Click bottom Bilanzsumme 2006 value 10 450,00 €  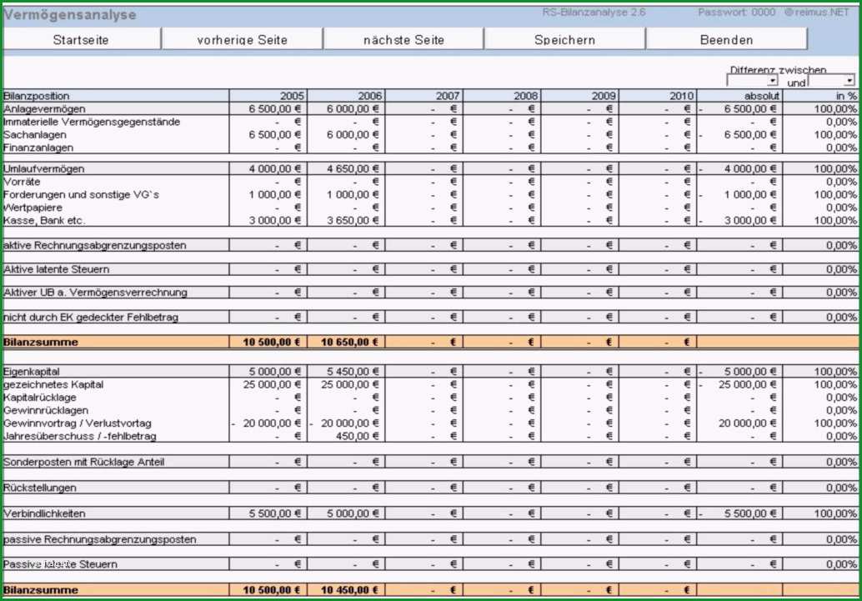tap(349, 590)
